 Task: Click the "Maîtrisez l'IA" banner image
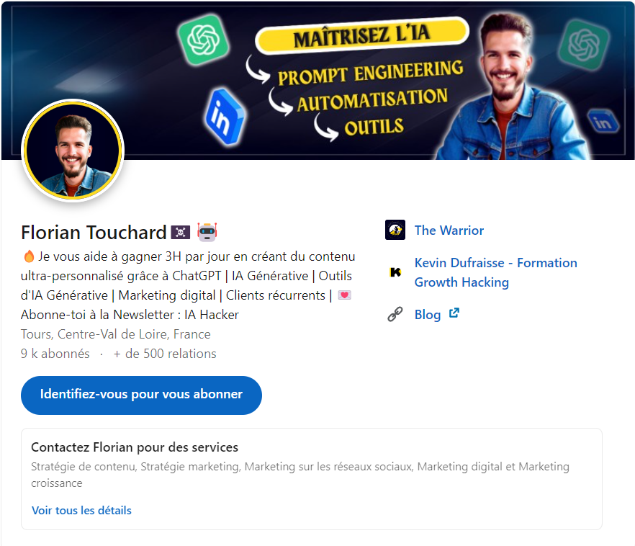317,81
